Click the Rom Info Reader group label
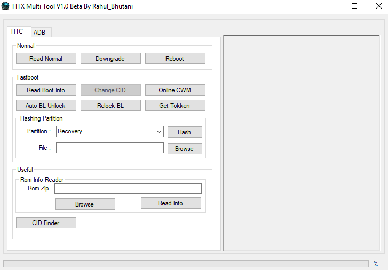388x270 pixels. pyautogui.click(x=42, y=180)
